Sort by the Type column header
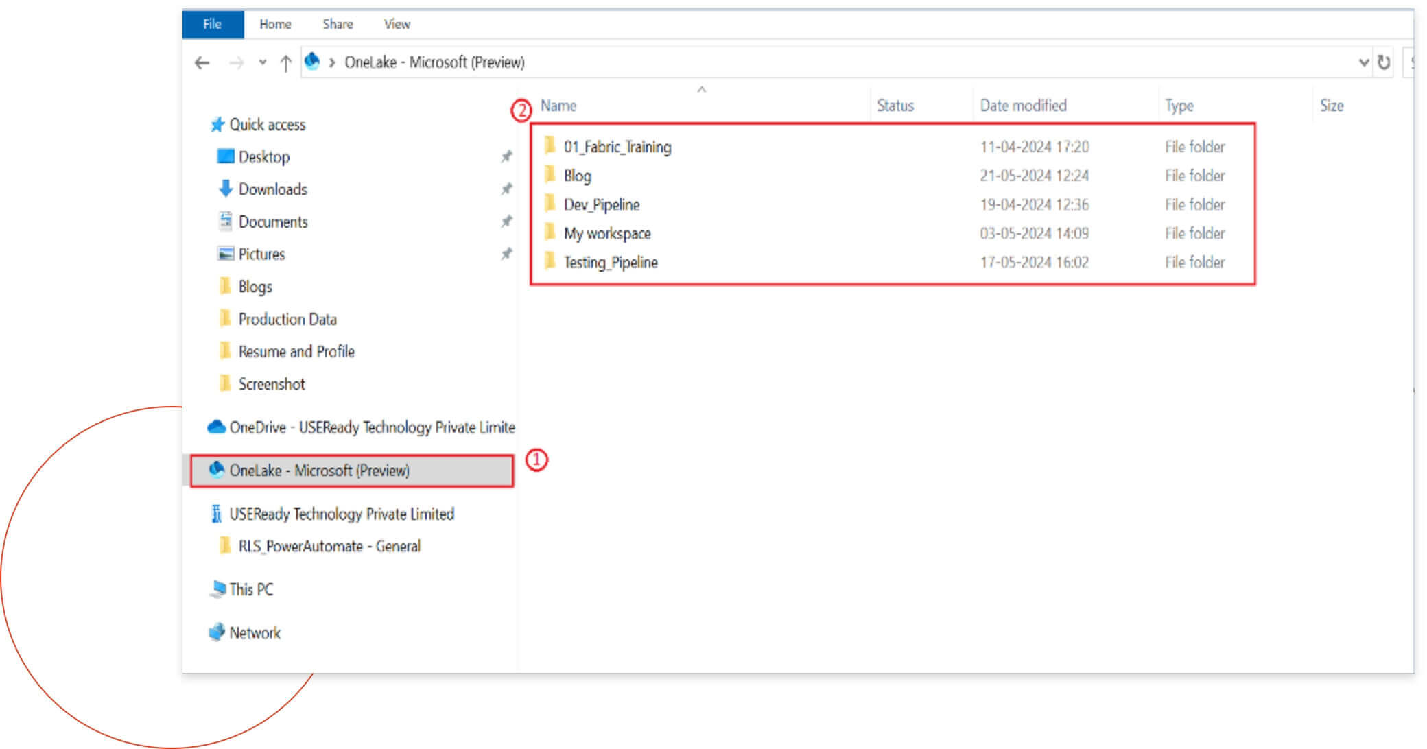Image resolution: width=1427 pixels, height=749 pixels. click(1179, 106)
